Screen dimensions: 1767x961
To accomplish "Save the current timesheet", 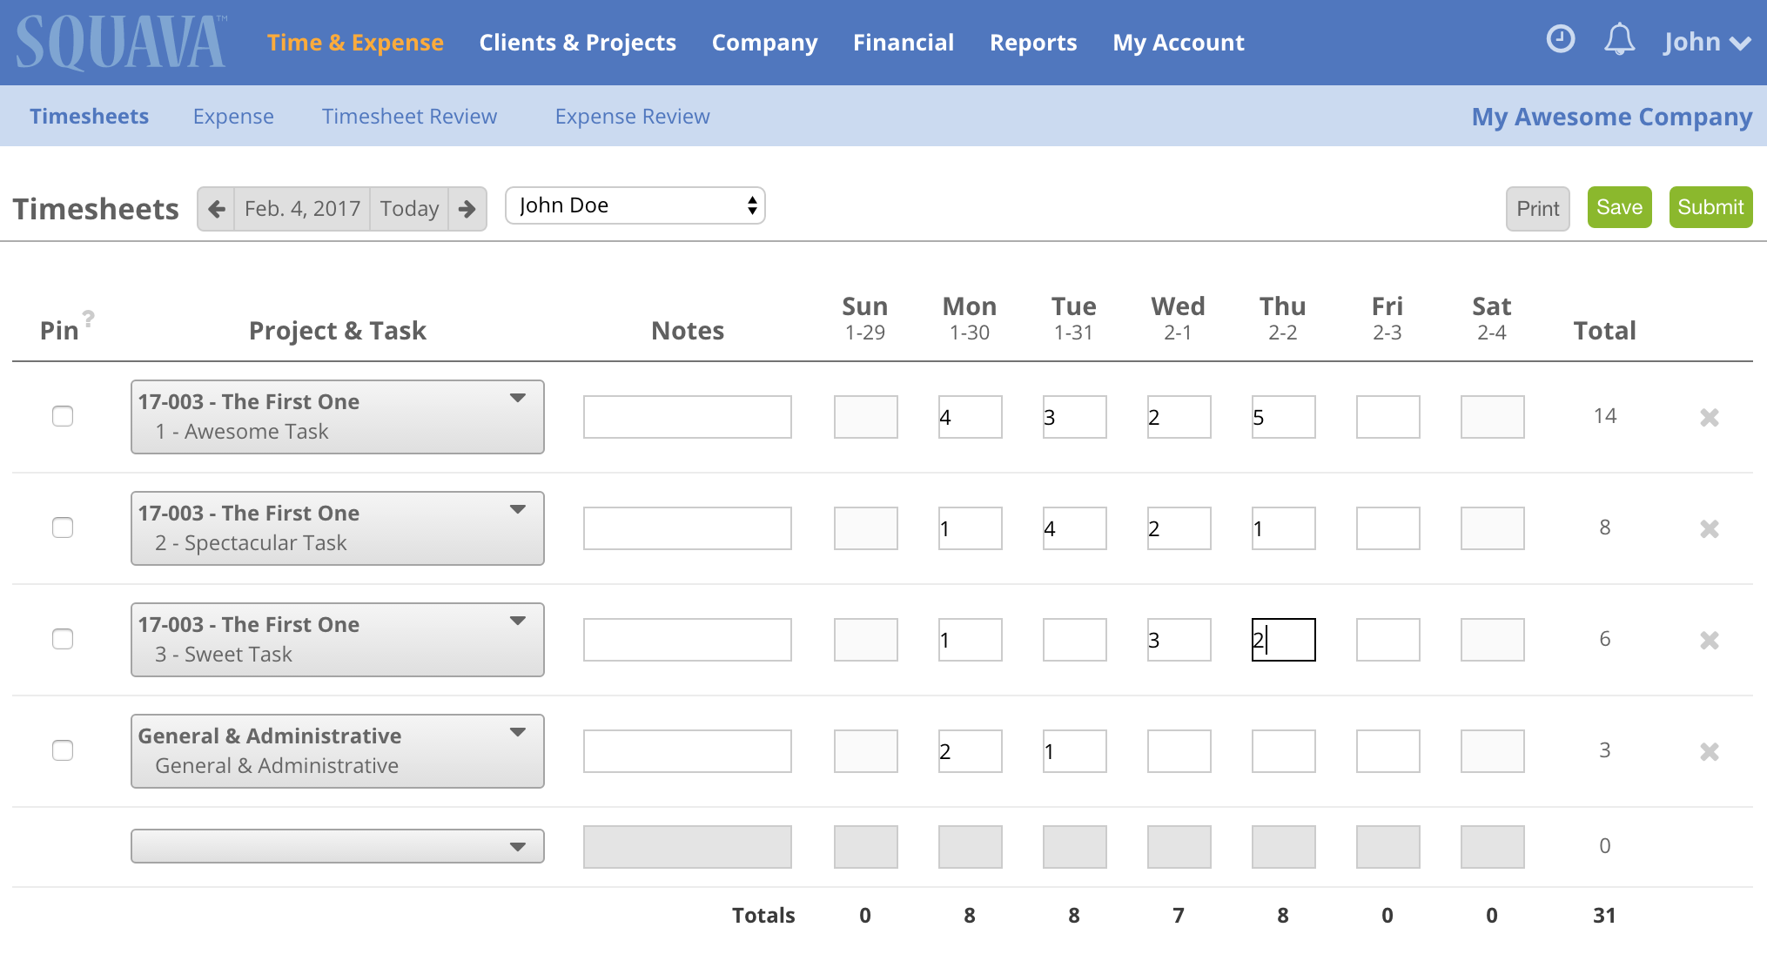I will point(1619,207).
